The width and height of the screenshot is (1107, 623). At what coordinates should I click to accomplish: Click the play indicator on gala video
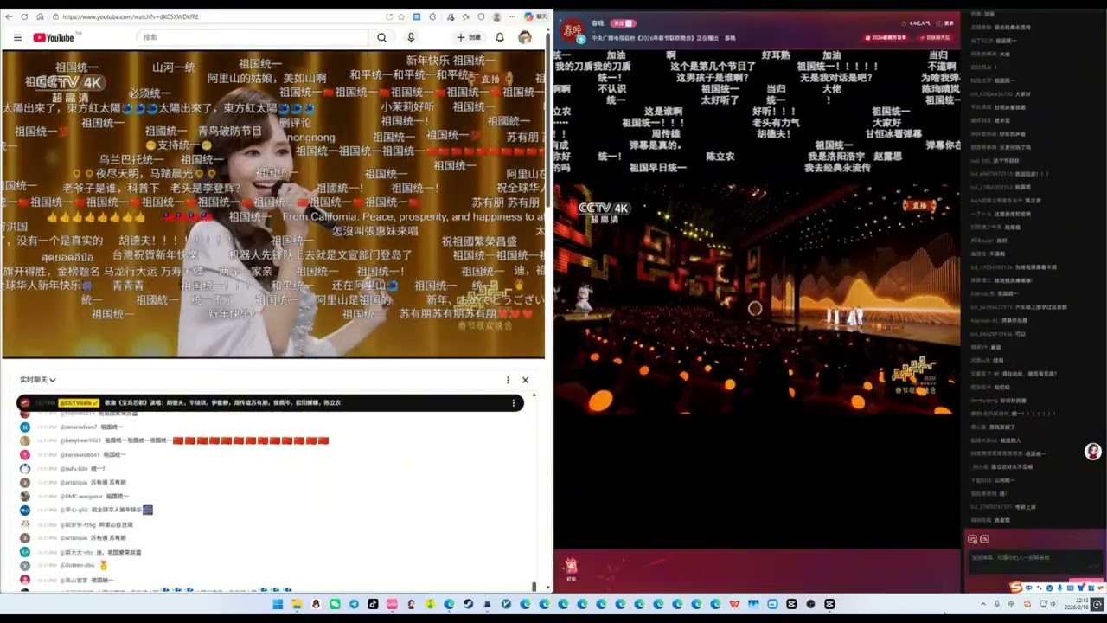point(755,308)
